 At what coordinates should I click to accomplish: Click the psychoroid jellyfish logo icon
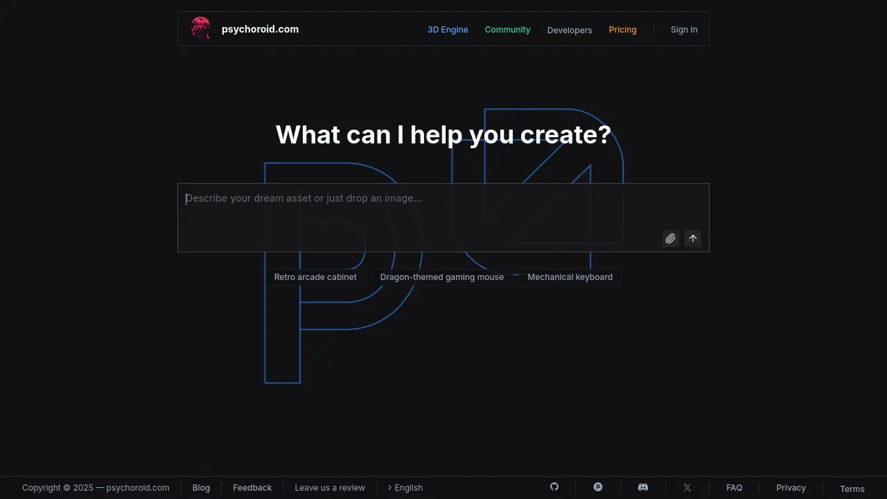click(200, 28)
